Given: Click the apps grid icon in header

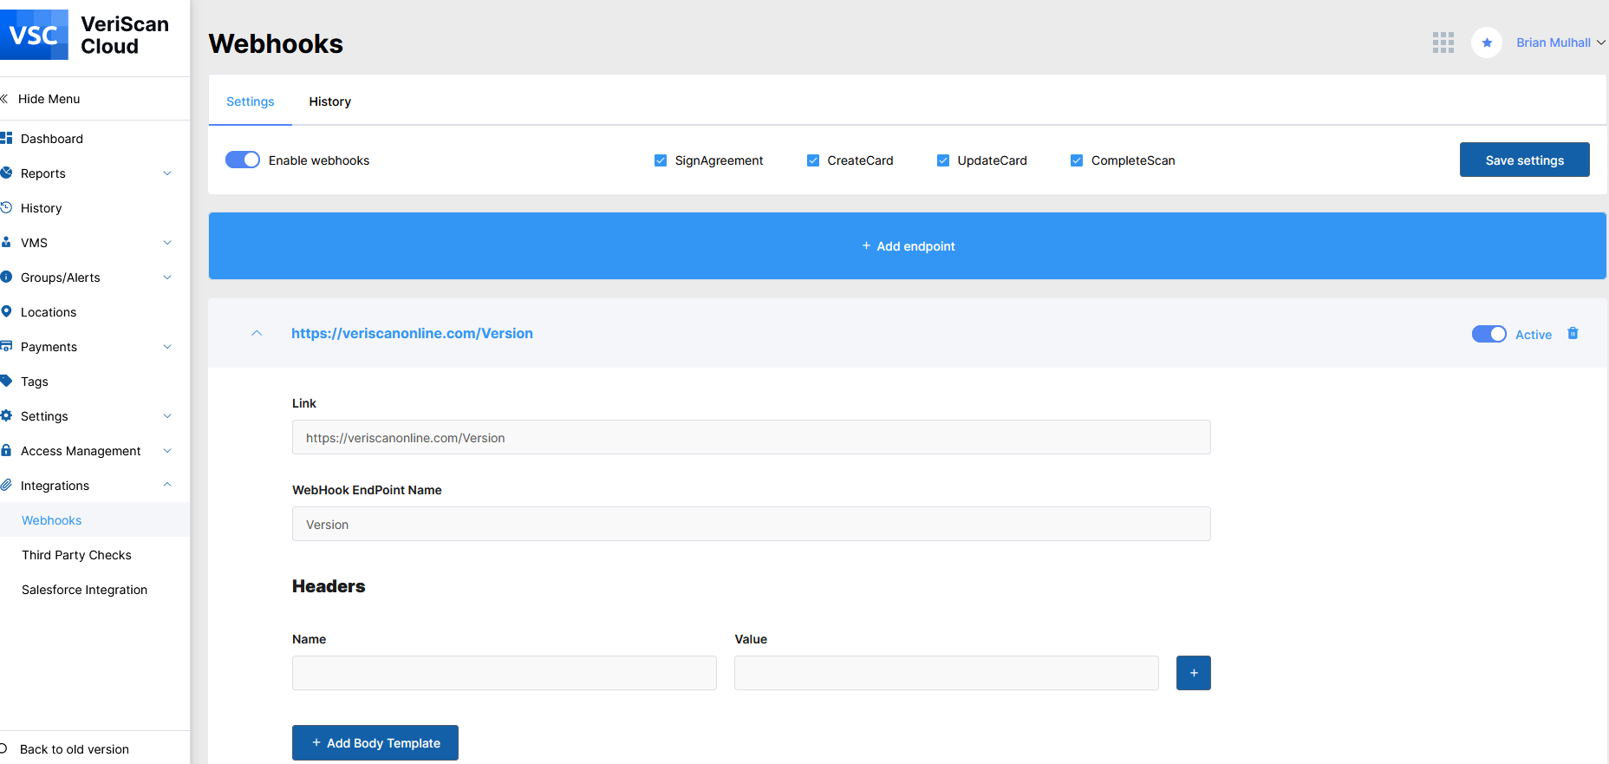Looking at the screenshot, I should point(1443,42).
